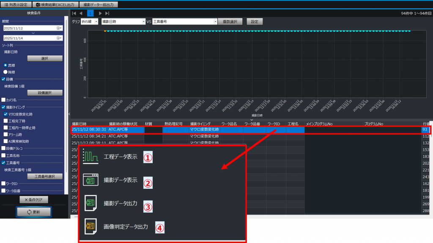Image resolution: width=433 pixels, height=243 pixels.
Task: Enable the カメラ名 checkbox
Action: click(x=3, y=100)
